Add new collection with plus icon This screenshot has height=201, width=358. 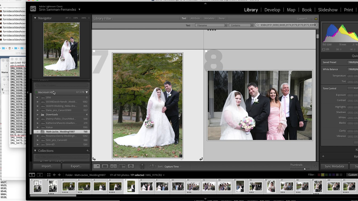[88, 150]
